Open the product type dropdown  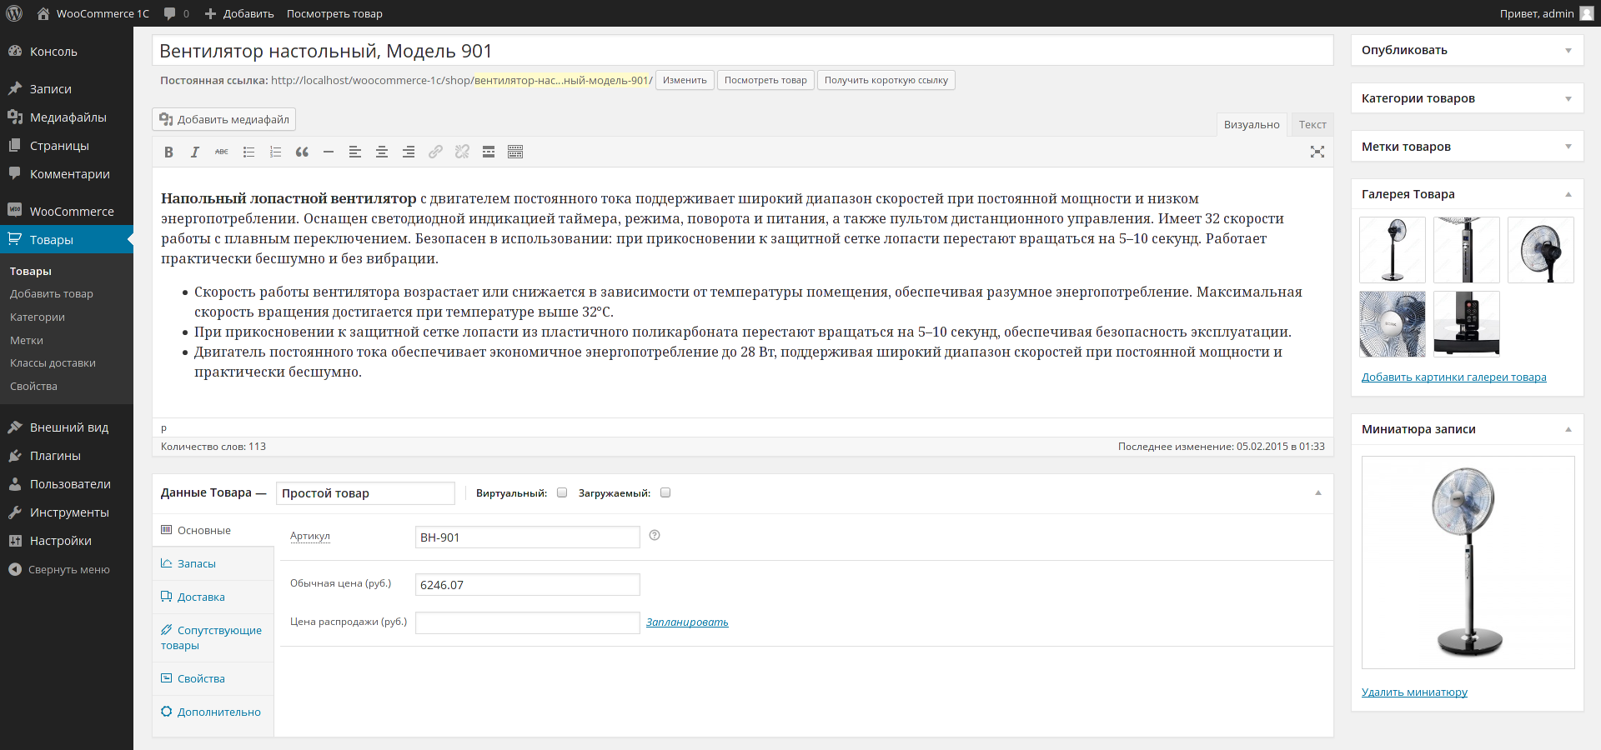tap(365, 493)
